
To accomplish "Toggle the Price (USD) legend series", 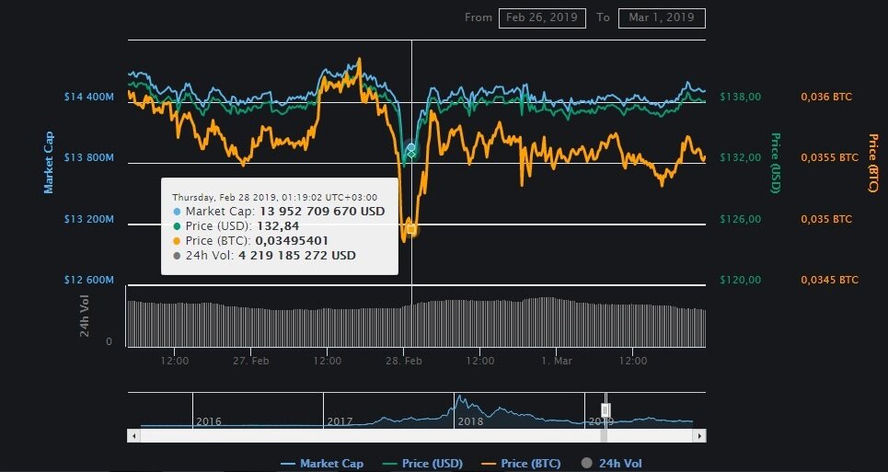I will (422, 464).
